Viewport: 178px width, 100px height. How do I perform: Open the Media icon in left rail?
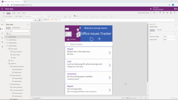point(2,42)
